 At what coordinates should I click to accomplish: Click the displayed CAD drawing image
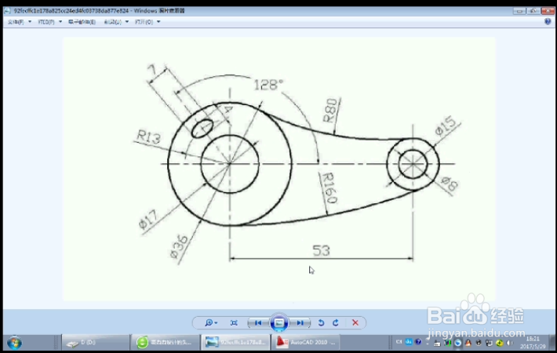(x=279, y=169)
